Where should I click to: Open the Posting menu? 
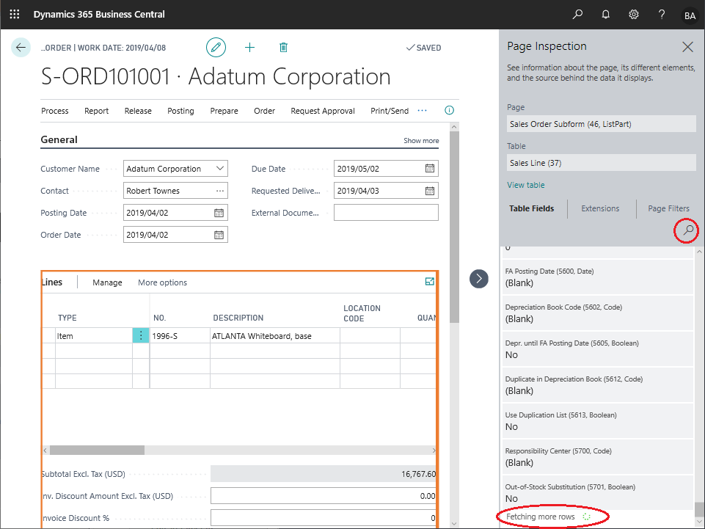point(180,111)
